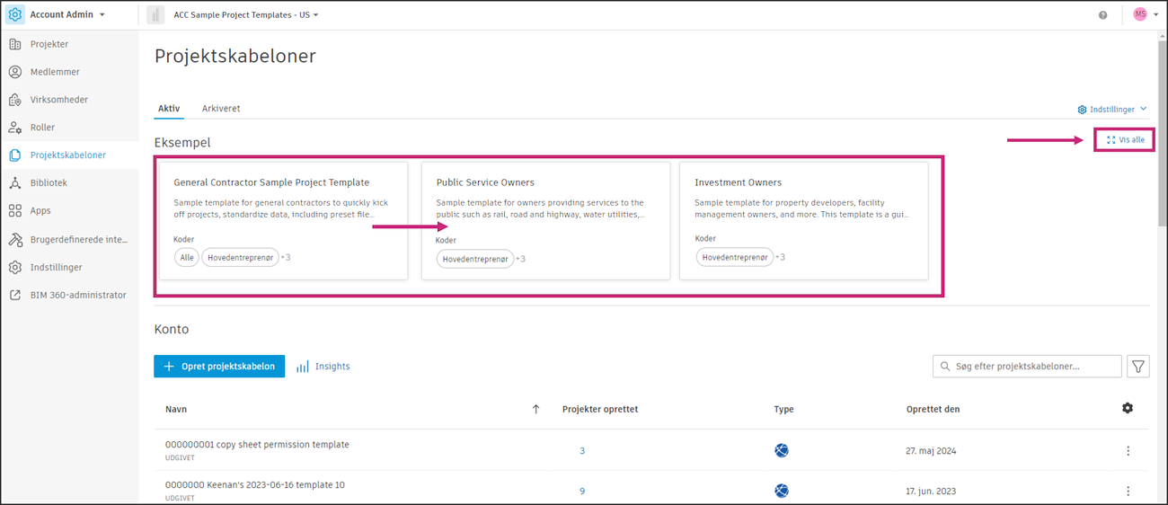Open the ACC Sample Project Templates selector
Image resolution: width=1168 pixels, height=505 pixels.
click(246, 15)
